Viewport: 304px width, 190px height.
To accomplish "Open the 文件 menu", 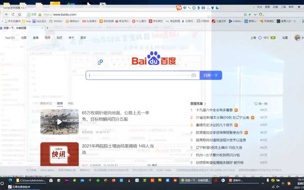I will pos(259,7).
